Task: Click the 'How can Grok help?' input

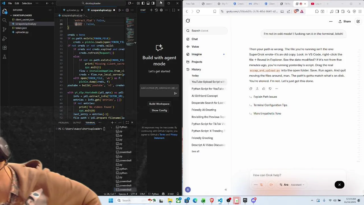Action: tap(297, 175)
